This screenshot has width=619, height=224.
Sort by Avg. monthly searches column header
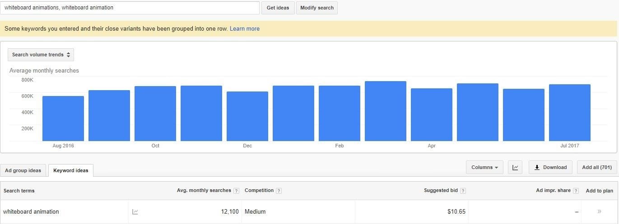(204, 191)
